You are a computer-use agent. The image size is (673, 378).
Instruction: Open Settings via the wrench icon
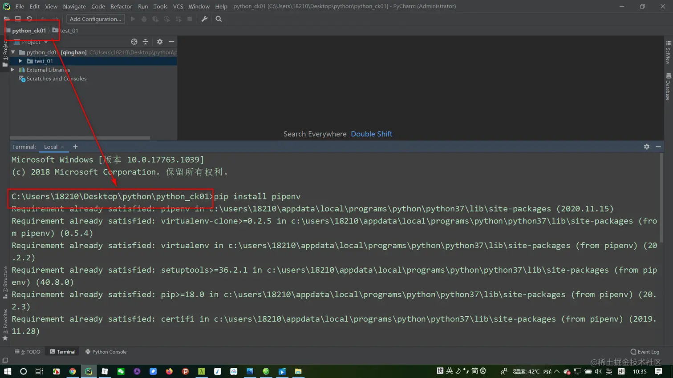204,19
